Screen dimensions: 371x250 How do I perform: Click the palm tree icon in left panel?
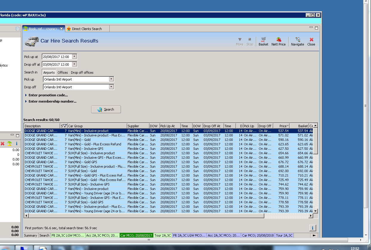tap(10, 144)
